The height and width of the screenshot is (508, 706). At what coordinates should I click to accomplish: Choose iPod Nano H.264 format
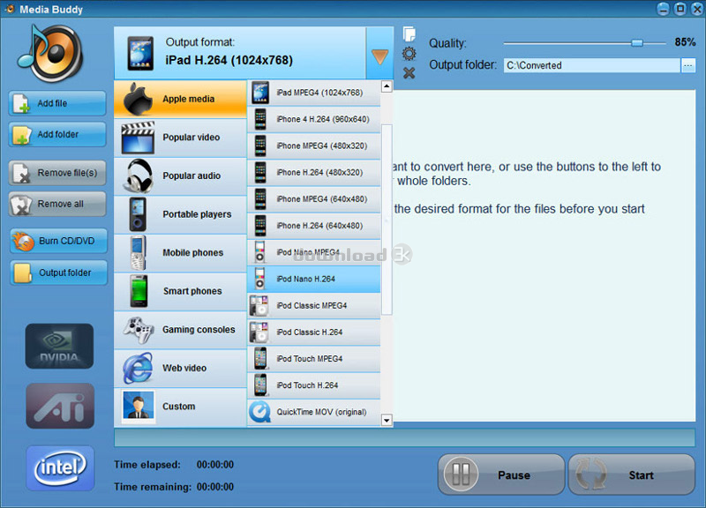(314, 279)
